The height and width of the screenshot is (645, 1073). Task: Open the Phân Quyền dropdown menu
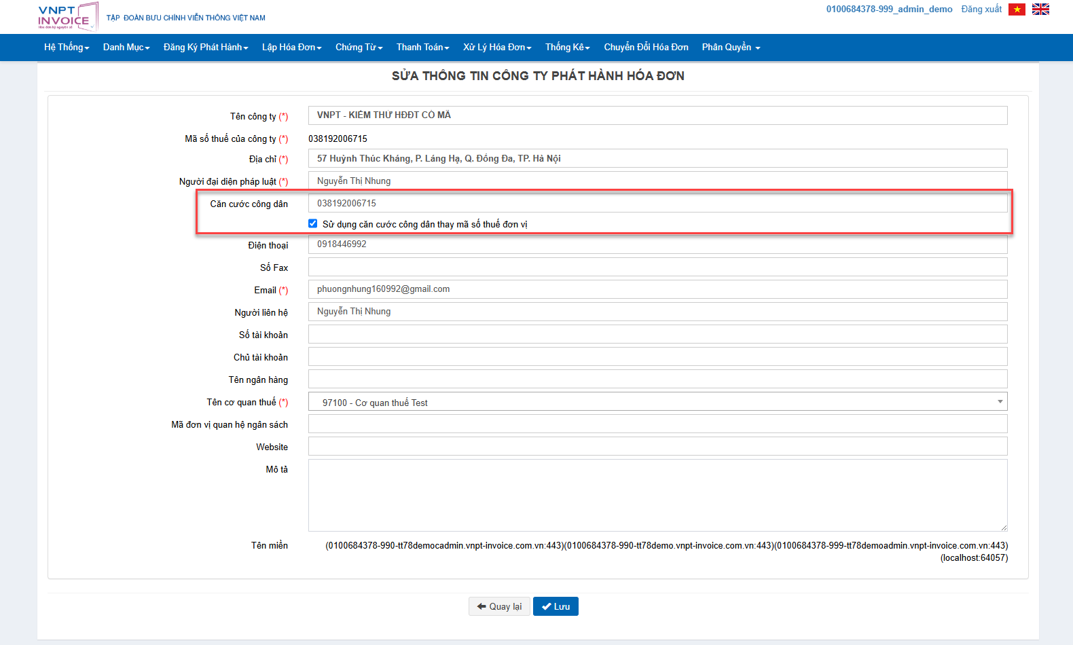click(731, 47)
